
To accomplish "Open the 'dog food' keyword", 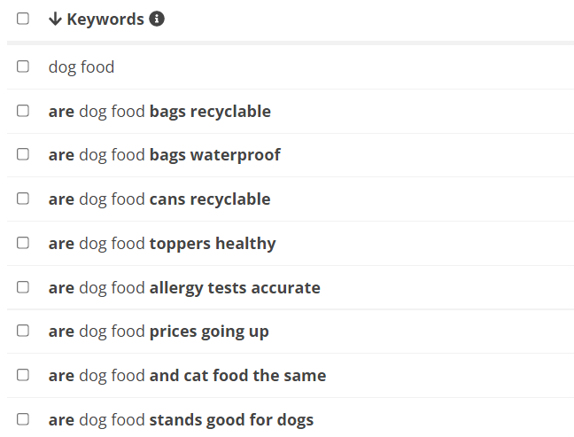I will [81, 67].
